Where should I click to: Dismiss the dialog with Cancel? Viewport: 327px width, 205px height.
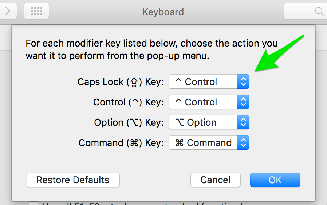pyautogui.click(x=216, y=180)
